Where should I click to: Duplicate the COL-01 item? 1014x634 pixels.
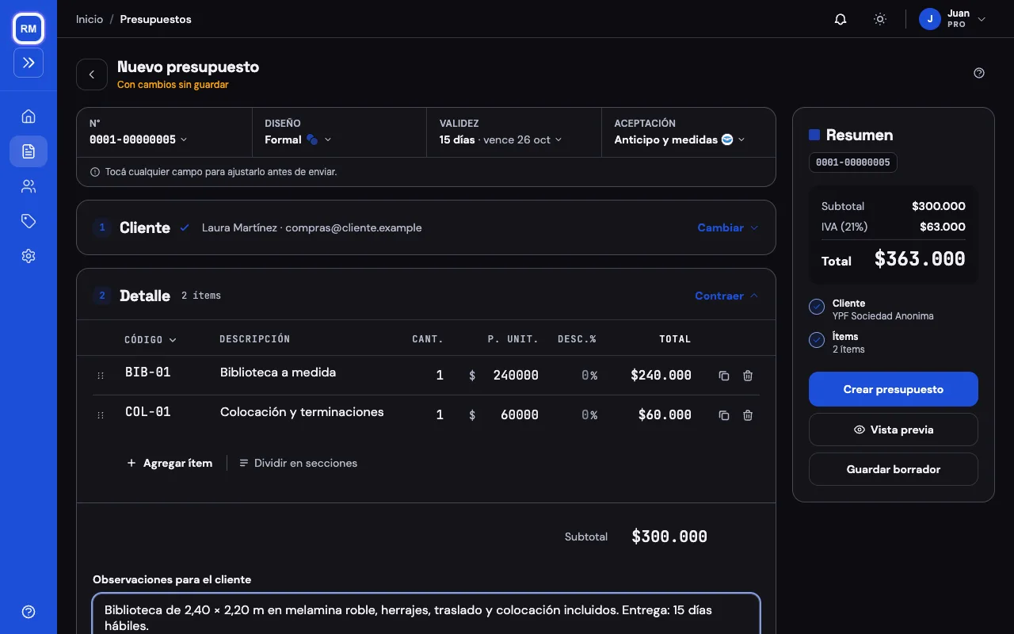pos(723,415)
